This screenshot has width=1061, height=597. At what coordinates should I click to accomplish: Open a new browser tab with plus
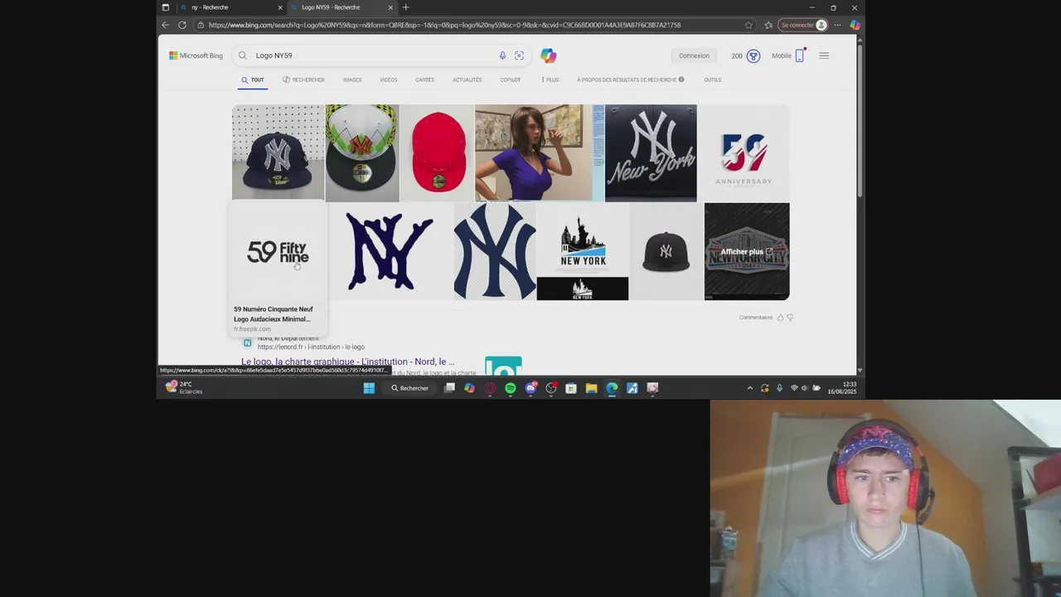tap(405, 7)
